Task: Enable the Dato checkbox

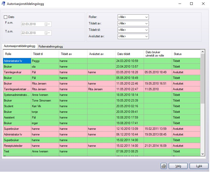Action: point(5,17)
